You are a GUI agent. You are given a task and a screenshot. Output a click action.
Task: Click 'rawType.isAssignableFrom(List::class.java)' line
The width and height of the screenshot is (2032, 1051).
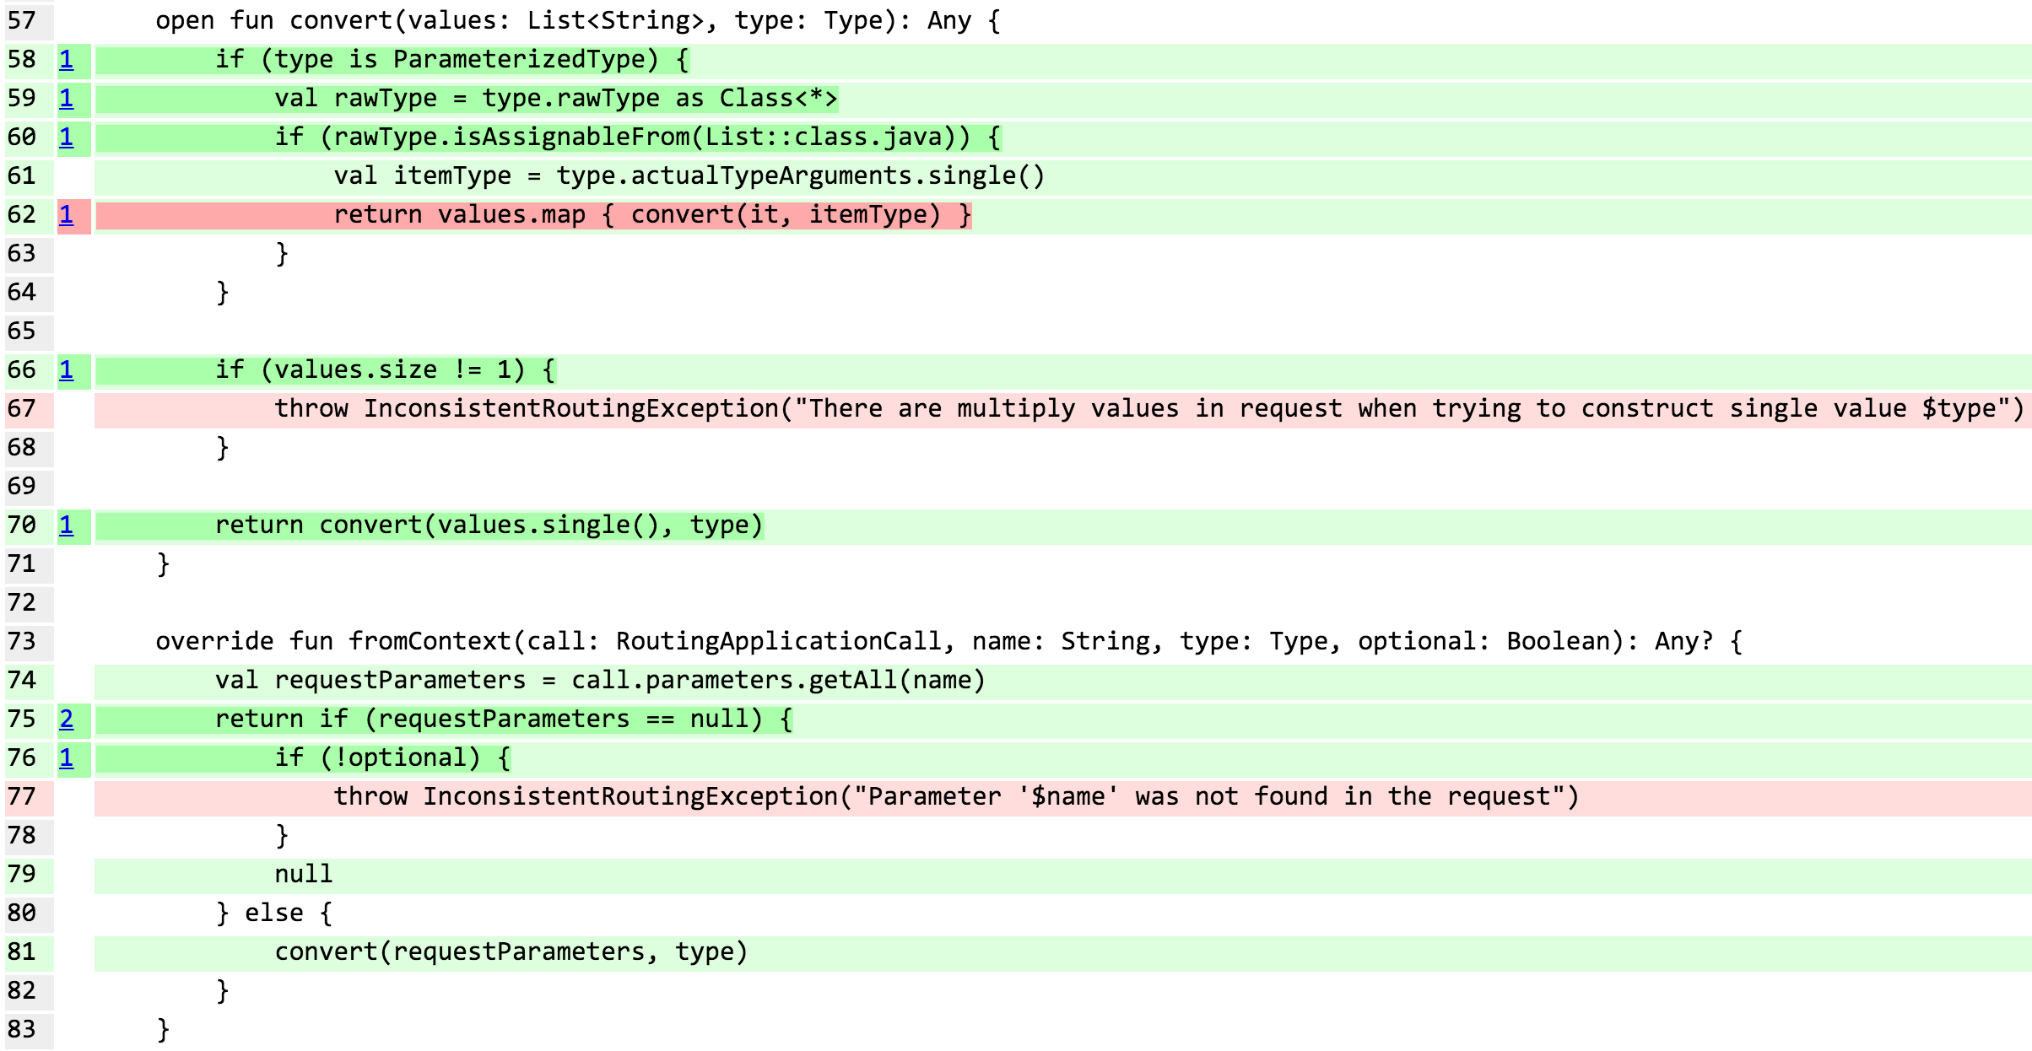click(638, 137)
